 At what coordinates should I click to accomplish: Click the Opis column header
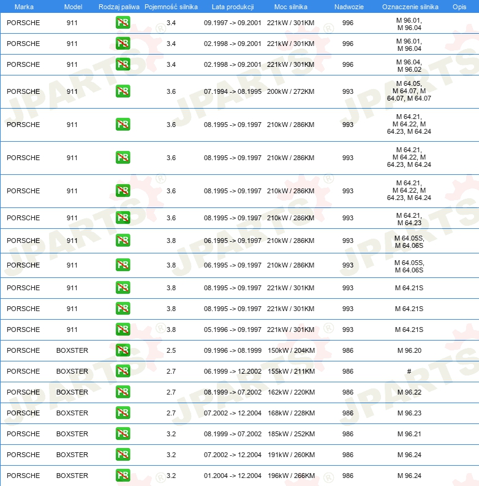(459, 7)
